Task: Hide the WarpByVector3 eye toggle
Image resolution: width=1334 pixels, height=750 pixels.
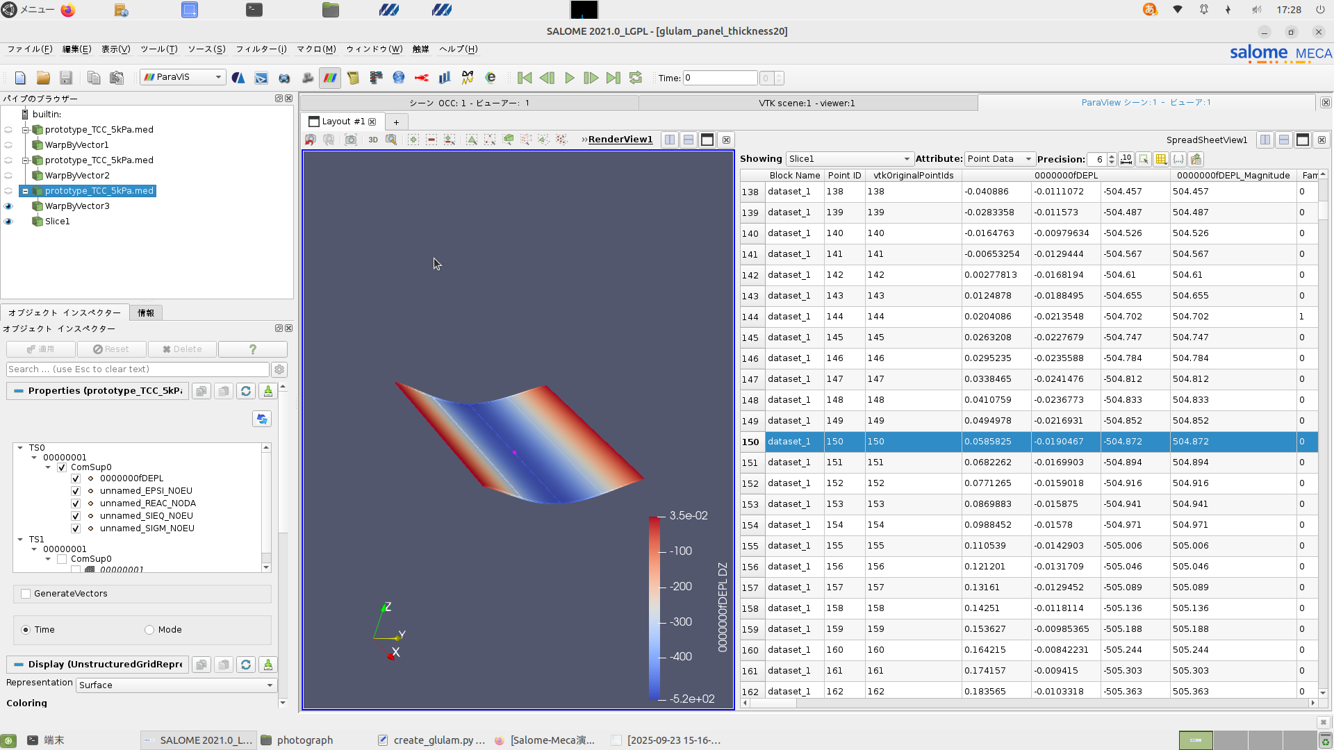Action: point(8,206)
